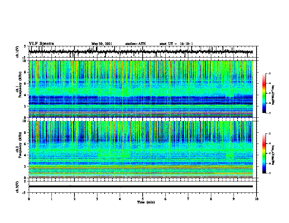Click the ch.2 spectrogram color scale bar
Viewport: 289px width, 223px height.
pos(264,153)
